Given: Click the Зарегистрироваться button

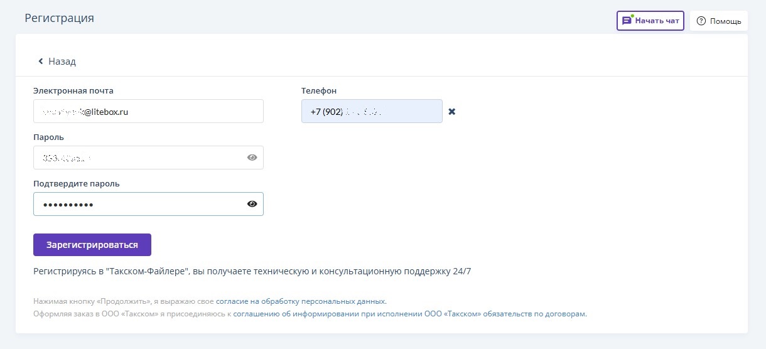Looking at the screenshot, I should [x=92, y=245].
